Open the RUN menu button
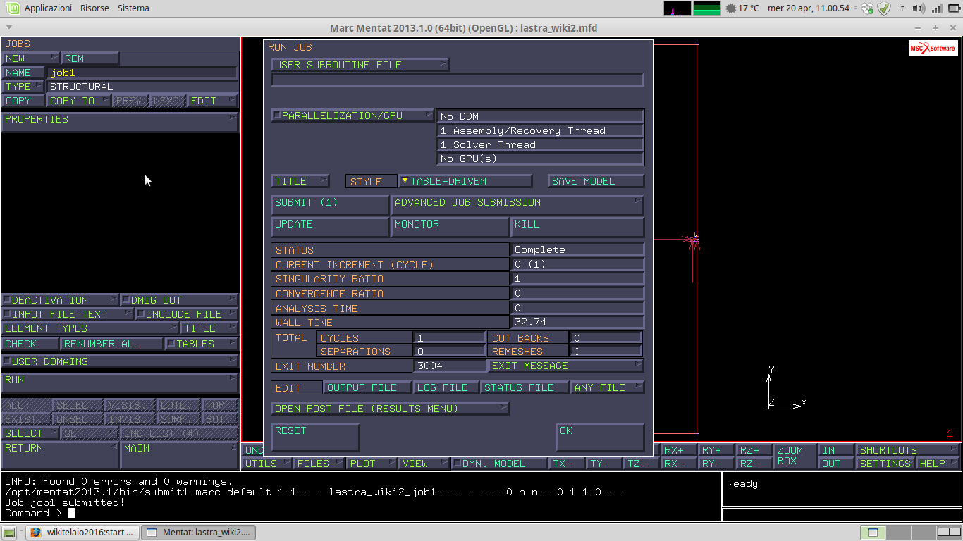The width and height of the screenshot is (963, 541). (120, 383)
